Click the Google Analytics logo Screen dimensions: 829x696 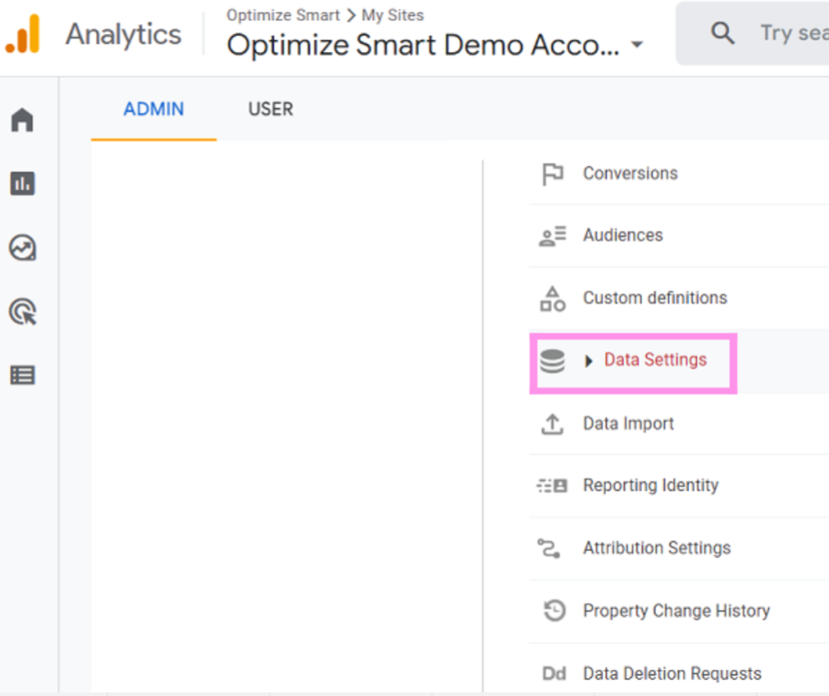(22, 34)
